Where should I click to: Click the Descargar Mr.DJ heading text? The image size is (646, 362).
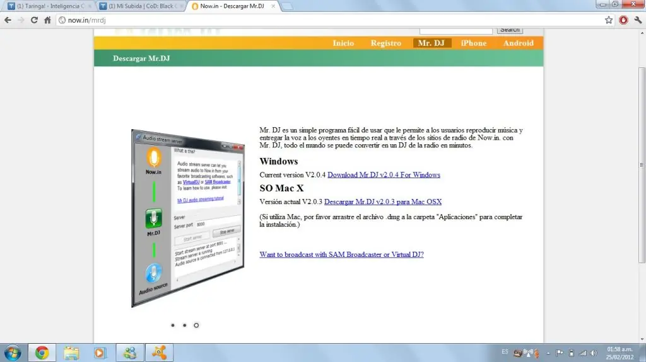click(x=141, y=59)
